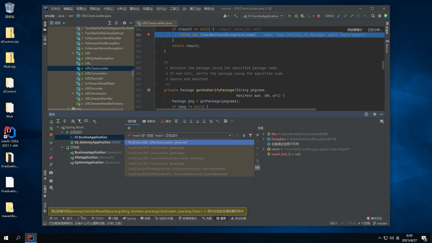
Task: Open the 性能分析器 profiler tool window
Action: pos(164,218)
